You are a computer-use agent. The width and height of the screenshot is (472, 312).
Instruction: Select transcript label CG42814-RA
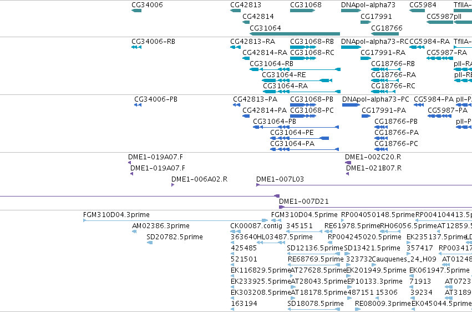[265, 53]
